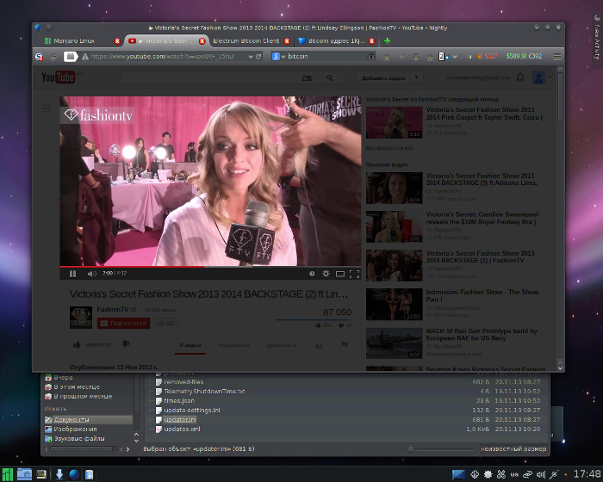This screenshot has height=482, width=603.
Task: Toggle video annotations icon in player
Action: (312, 274)
